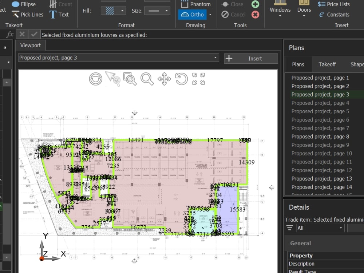Click the Insert button
Viewport: 364px width, 273px height.
[x=251, y=59]
